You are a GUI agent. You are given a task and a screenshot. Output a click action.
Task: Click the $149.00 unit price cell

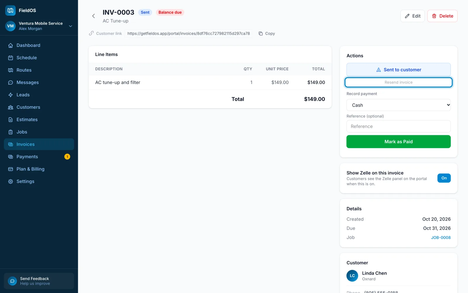tap(280, 83)
